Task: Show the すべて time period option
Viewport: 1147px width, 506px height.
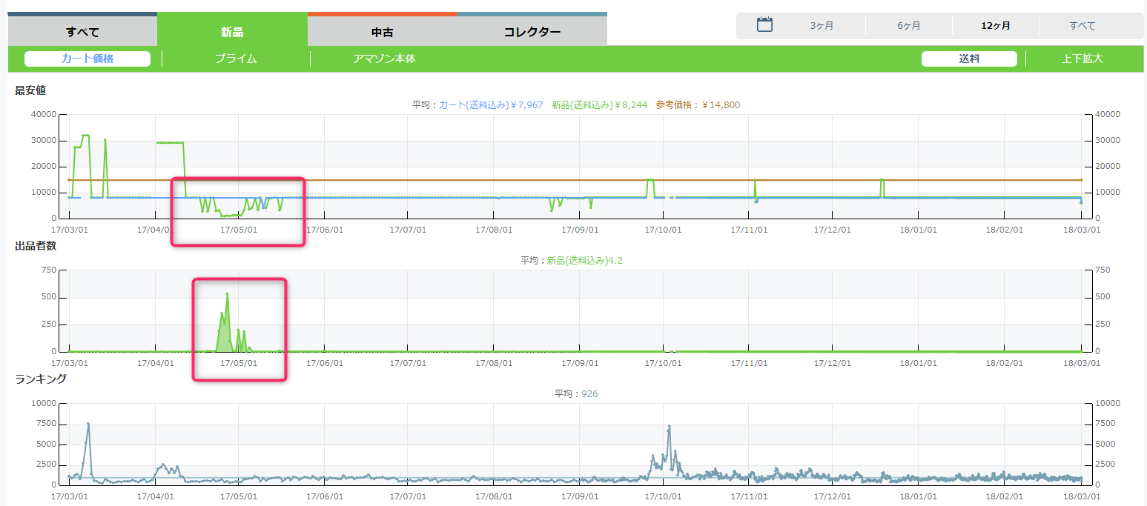Action: coord(1082,26)
